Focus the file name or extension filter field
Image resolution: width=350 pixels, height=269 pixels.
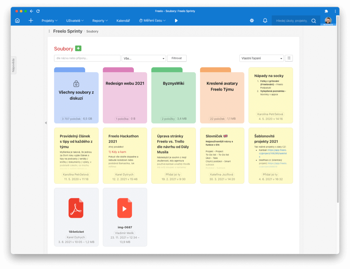pos(87,58)
